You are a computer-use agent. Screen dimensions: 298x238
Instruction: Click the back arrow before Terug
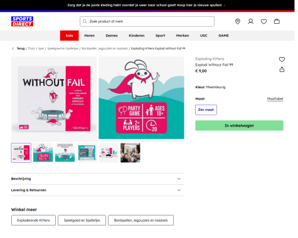click(x=13, y=48)
